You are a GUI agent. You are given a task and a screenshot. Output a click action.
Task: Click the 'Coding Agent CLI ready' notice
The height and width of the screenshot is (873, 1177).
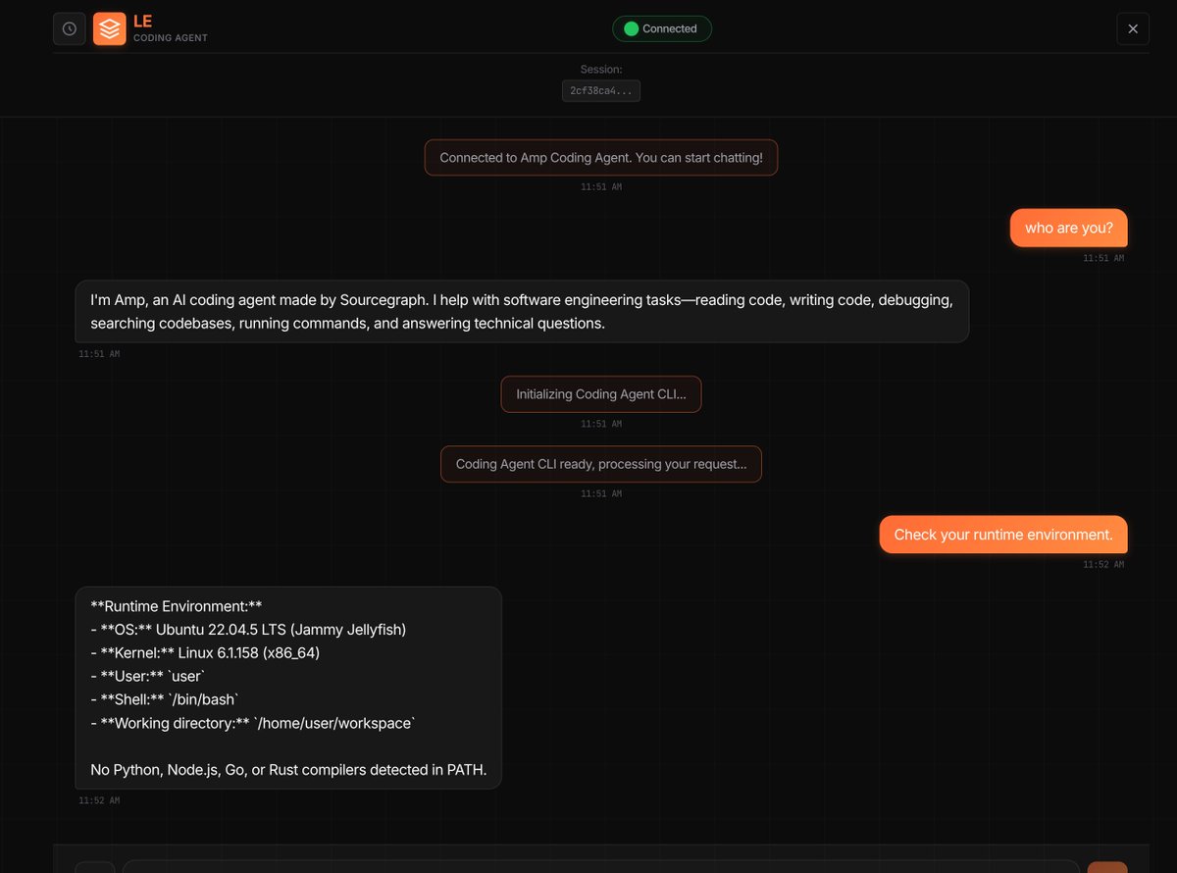(601, 464)
